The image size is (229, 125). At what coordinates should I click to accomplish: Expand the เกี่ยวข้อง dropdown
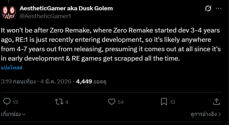click(13, 114)
